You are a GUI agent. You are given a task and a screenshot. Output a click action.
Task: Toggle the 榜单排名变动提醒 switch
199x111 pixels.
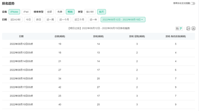193,3
